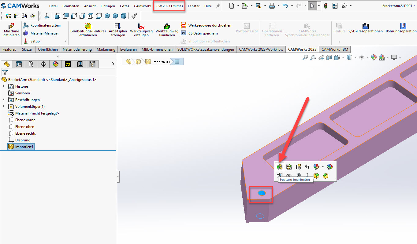Screen dimensions: 417x244
Task: Open the Extras menu
Action: (124, 6)
